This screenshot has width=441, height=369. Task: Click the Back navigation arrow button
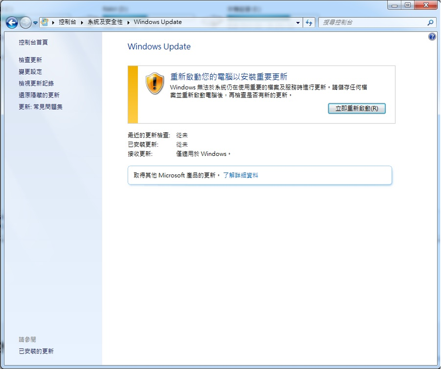click(12, 22)
